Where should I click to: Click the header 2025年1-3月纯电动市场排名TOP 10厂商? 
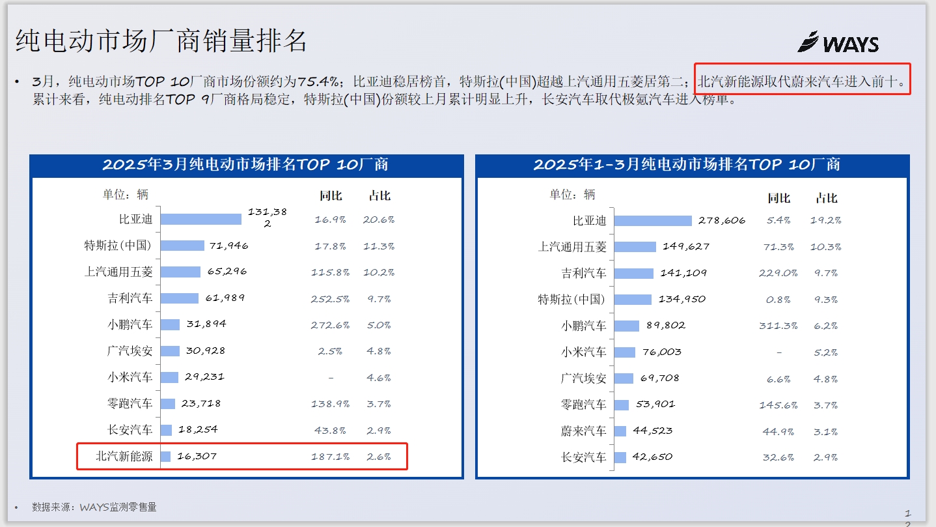(x=687, y=164)
